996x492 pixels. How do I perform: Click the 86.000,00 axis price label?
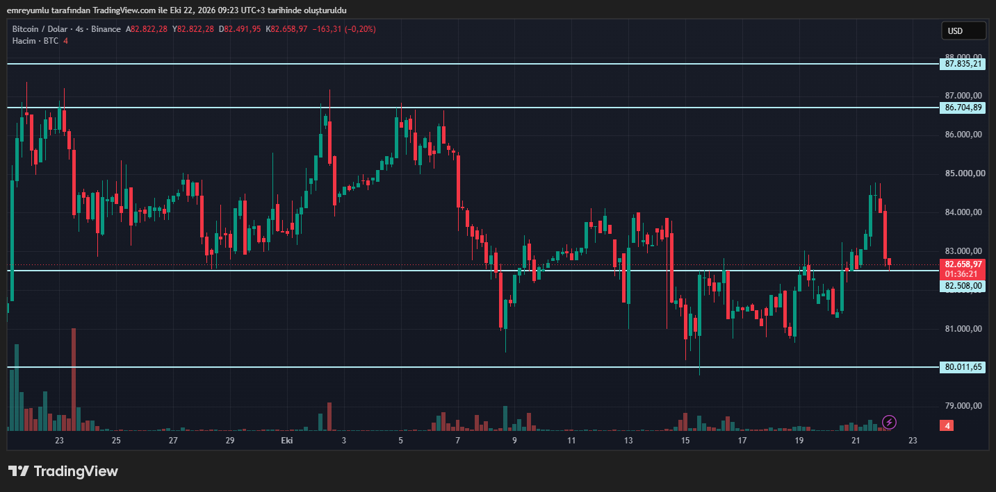click(x=963, y=135)
